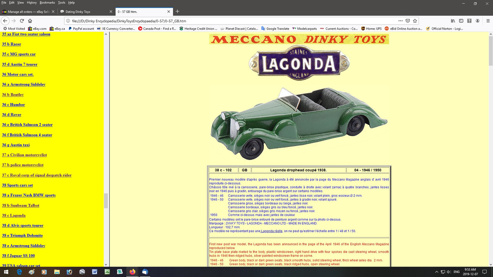
Task: Save page to Pocket icon
Action: [x=408, y=21]
